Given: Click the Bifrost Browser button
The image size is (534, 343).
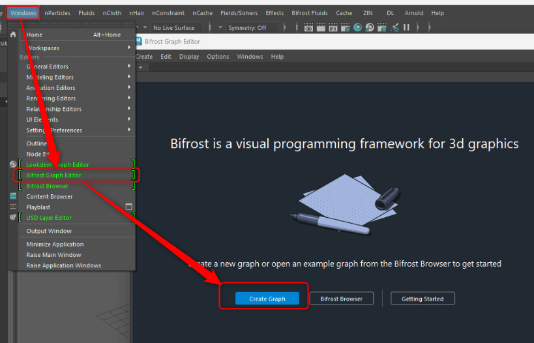Looking at the screenshot, I should click(x=341, y=299).
